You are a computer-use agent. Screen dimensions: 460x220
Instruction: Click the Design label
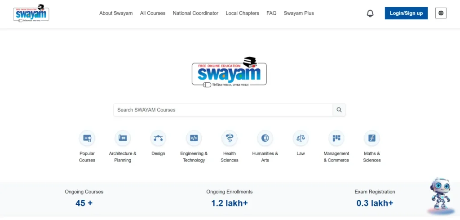coord(159,153)
